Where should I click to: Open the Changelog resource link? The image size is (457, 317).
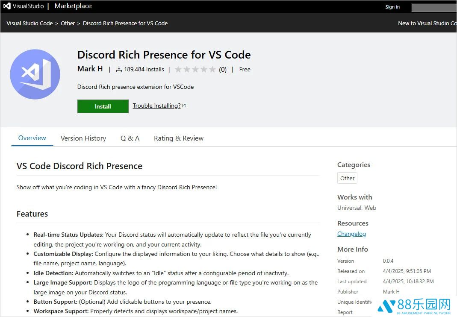click(x=351, y=234)
